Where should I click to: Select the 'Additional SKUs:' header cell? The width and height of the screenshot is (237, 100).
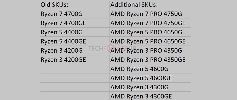[x=150, y=5]
